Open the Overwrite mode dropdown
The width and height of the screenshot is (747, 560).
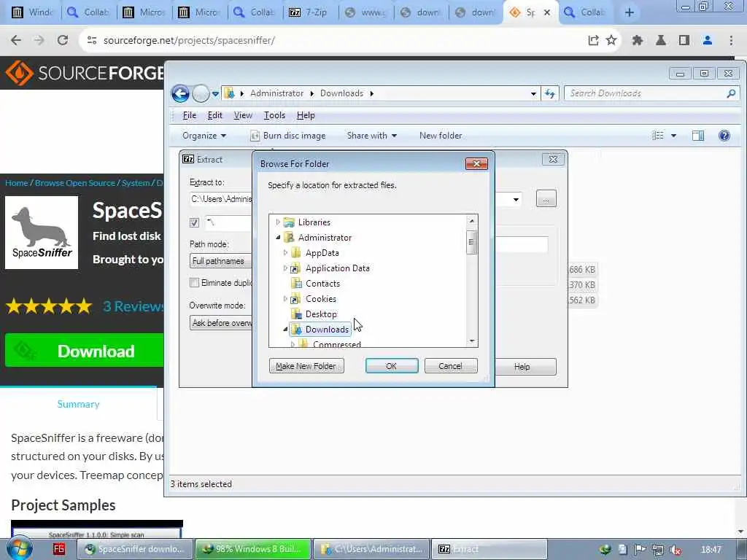tap(220, 323)
